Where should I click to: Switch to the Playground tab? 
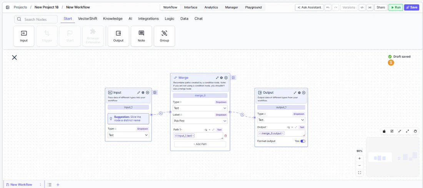[x=253, y=7]
